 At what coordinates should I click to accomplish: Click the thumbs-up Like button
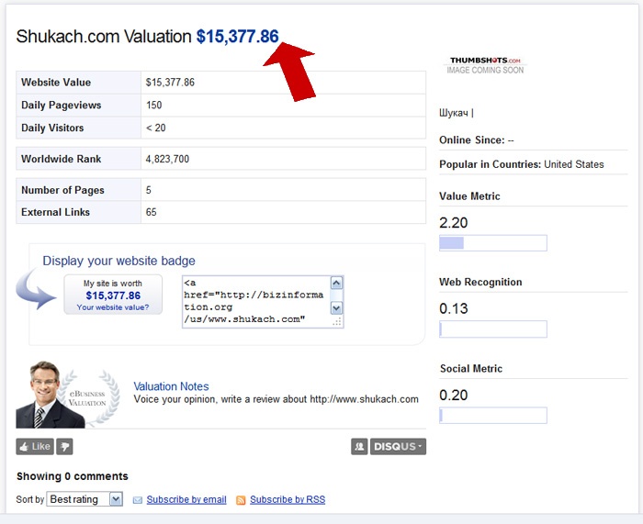click(35, 446)
